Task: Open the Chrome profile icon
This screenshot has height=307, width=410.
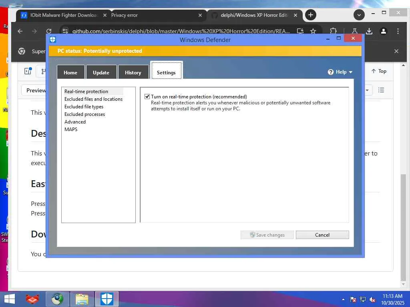Action: (383, 31)
